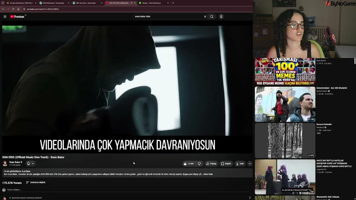Focus the browser address bar URL
This screenshot has width=356, height=200.
(x=43, y=9)
